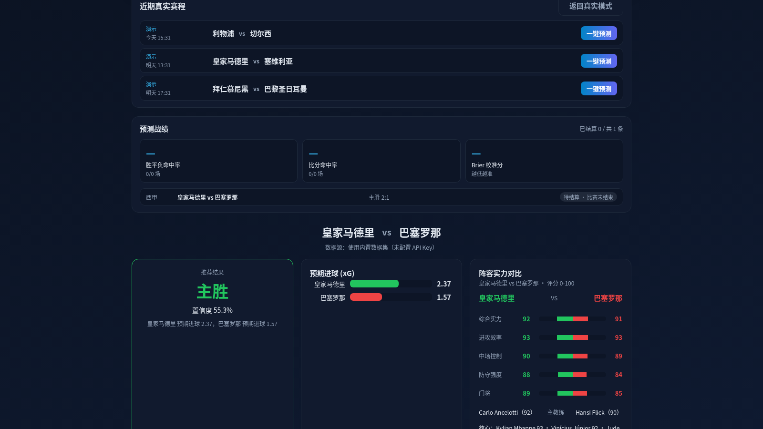Screen dimensions: 763x429
Task: Click the 今天 15:31 match time
Action: 158,38
